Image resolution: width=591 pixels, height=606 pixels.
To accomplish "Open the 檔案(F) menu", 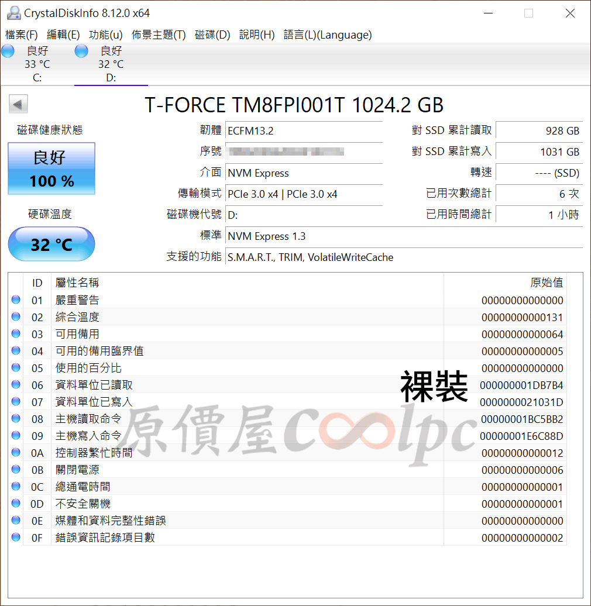I will click(x=22, y=35).
